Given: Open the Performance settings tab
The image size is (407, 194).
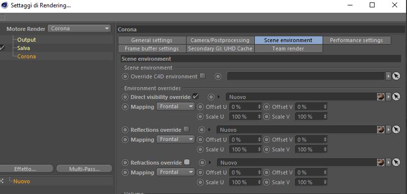Looking at the screenshot, I should [x=356, y=40].
